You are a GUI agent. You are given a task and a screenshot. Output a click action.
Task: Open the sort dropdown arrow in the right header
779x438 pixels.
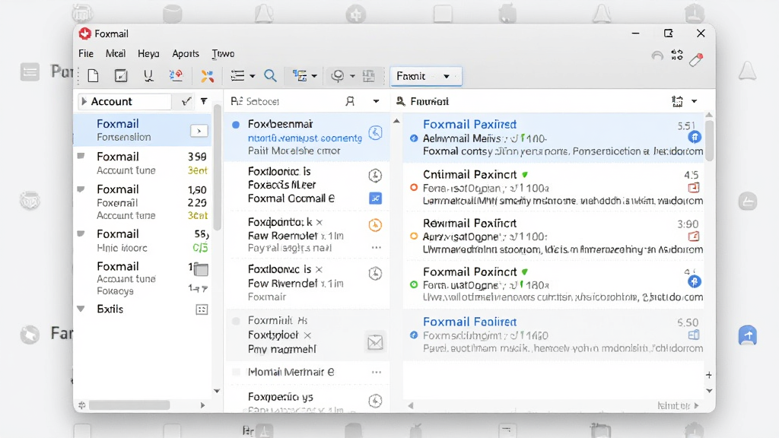click(695, 101)
